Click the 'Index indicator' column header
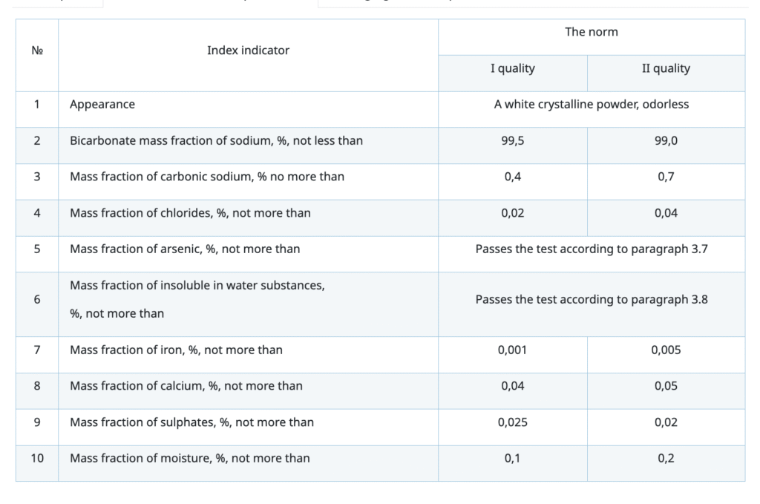This screenshot has height=504, width=760. 248,50
